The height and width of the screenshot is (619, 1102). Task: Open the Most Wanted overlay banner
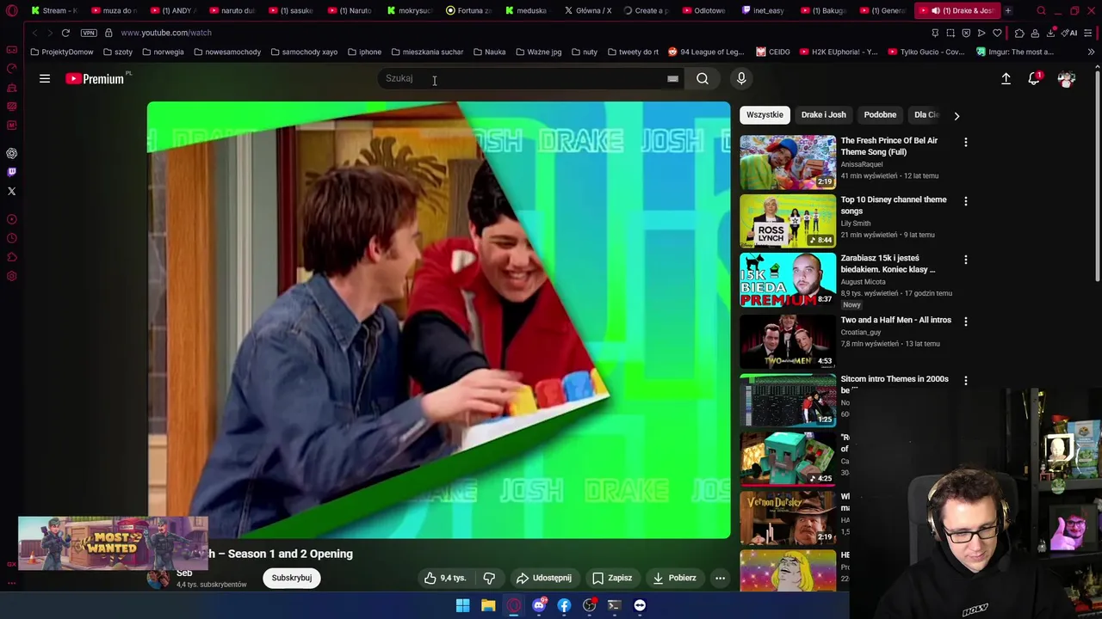click(x=113, y=543)
